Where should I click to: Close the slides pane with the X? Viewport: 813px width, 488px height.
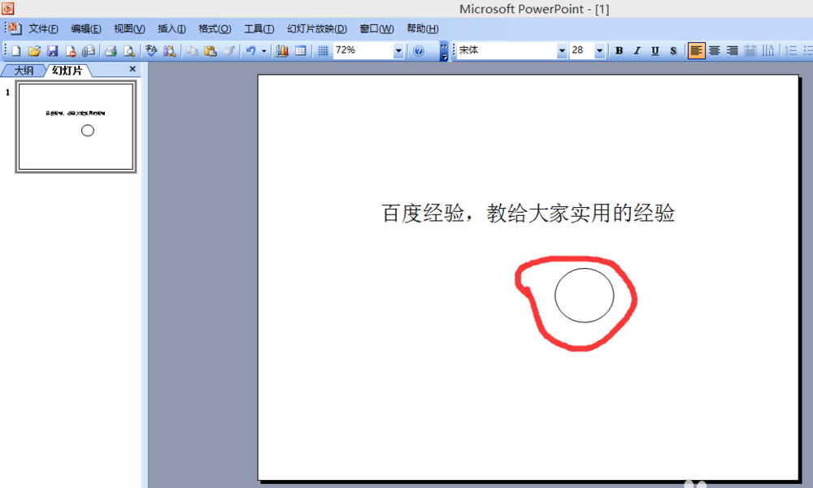point(133,69)
